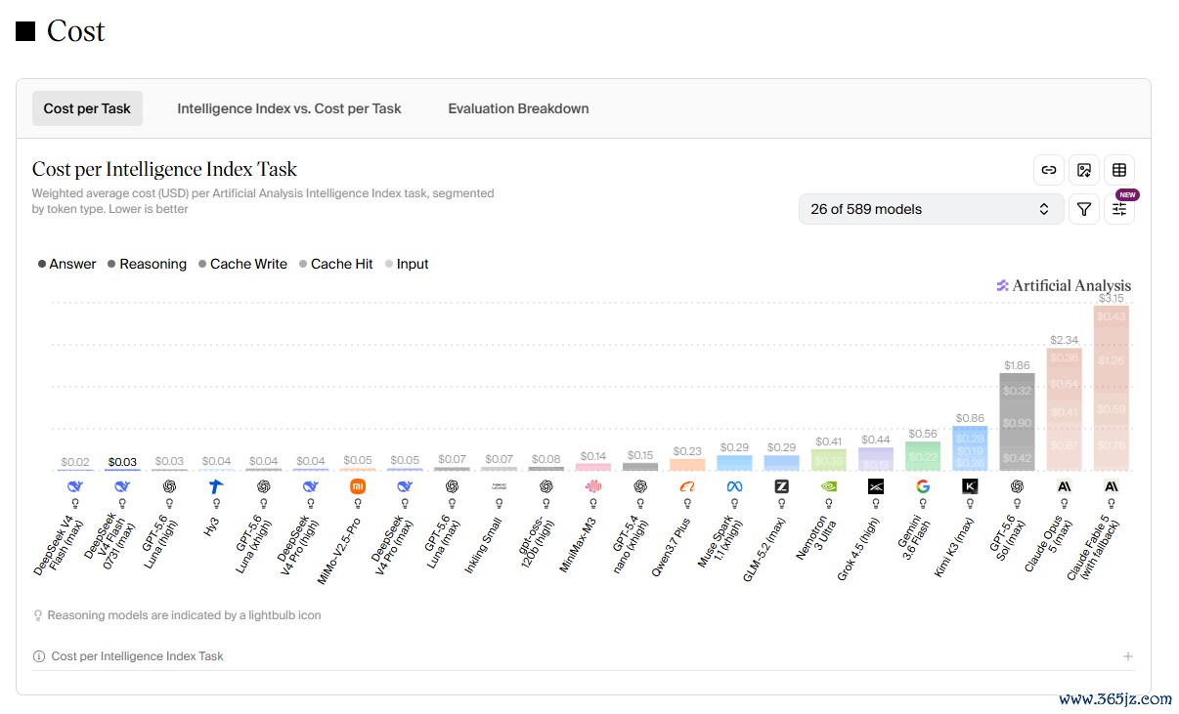Expand Cost per Intelligence Index Task with plus

coord(1128,656)
